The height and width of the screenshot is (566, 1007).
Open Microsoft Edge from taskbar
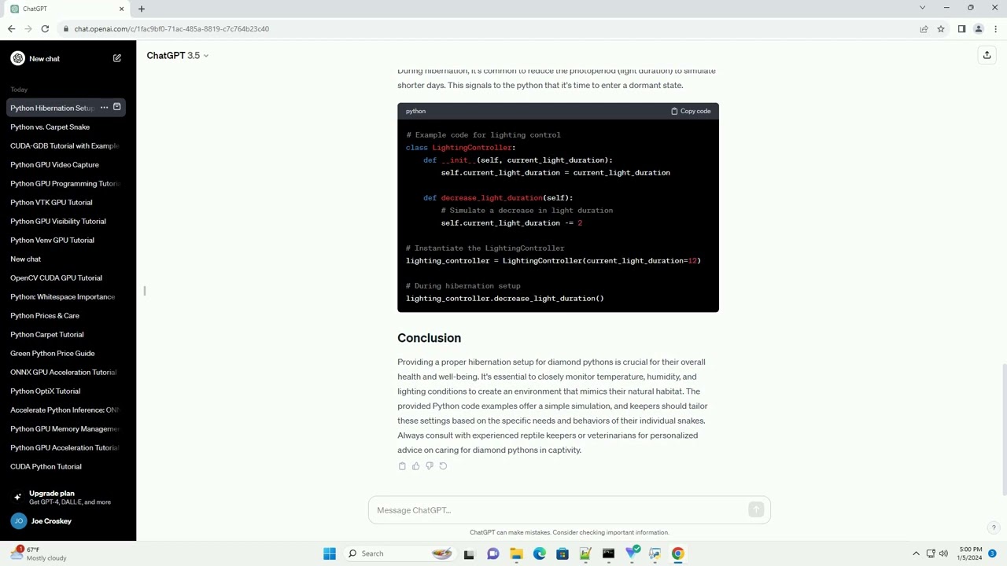pos(540,553)
